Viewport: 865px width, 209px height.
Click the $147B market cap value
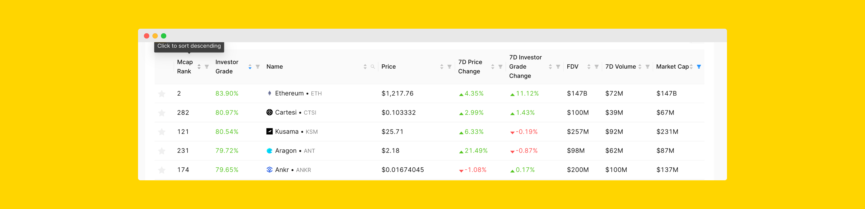click(x=666, y=94)
